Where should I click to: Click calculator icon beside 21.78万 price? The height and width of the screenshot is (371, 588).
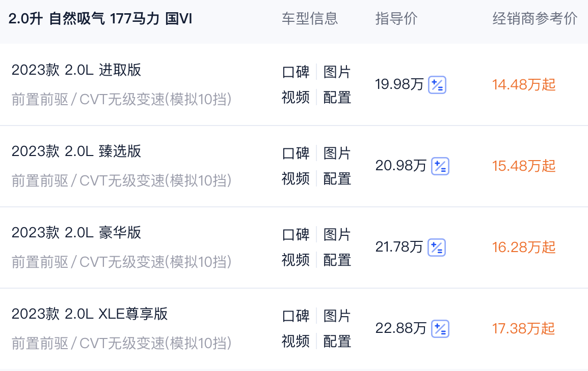[x=437, y=248]
